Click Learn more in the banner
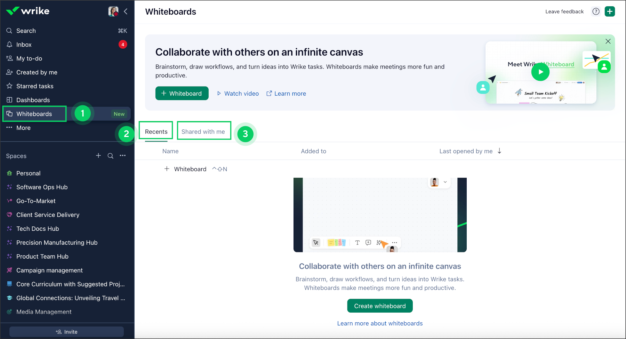Viewport: 626px width, 339px height. click(x=286, y=94)
